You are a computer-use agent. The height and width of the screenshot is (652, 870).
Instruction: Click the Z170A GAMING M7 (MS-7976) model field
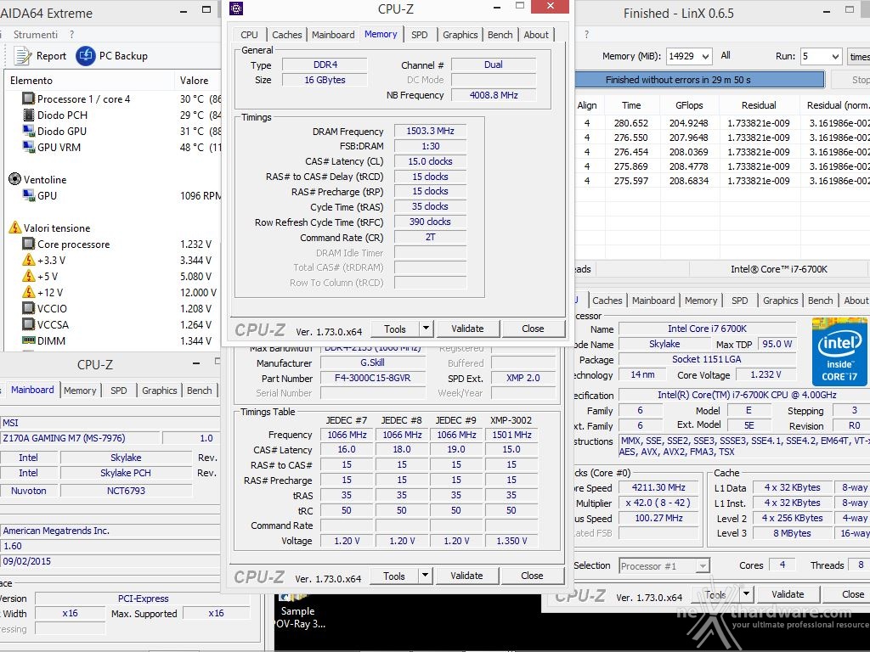coord(81,438)
